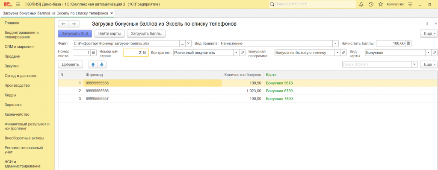Image resolution: width=438 pixels, height=170 pixels.
Task: Browse for file with the ellipsis button
Action: click(x=182, y=44)
